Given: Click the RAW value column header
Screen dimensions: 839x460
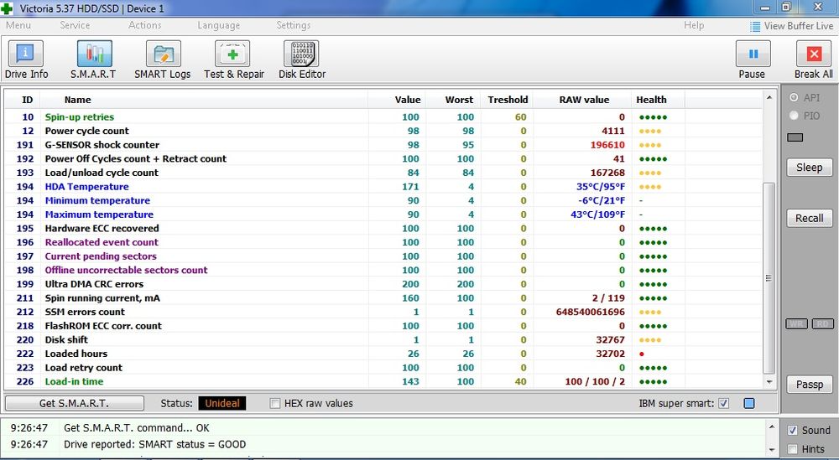Looking at the screenshot, I should click(x=584, y=100).
